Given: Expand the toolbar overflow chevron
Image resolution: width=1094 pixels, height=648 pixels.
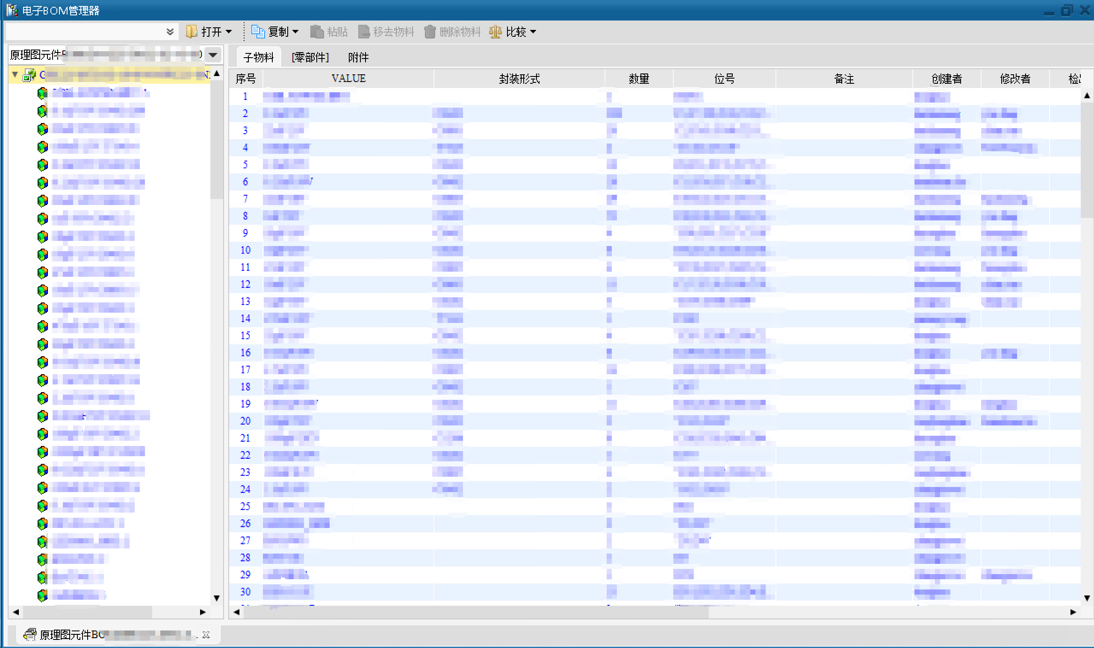Looking at the screenshot, I should click(x=170, y=32).
